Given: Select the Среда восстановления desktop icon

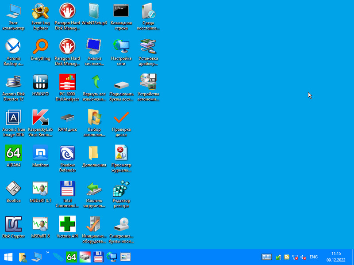Looking at the screenshot, I should click(x=148, y=17).
